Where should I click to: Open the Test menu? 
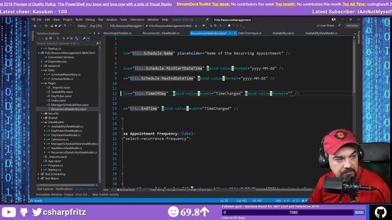(x=100, y=20)
